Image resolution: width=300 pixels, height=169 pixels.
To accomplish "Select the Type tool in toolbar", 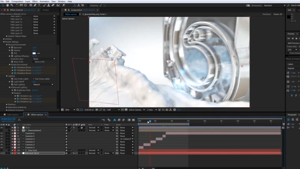I will [39, 5].
